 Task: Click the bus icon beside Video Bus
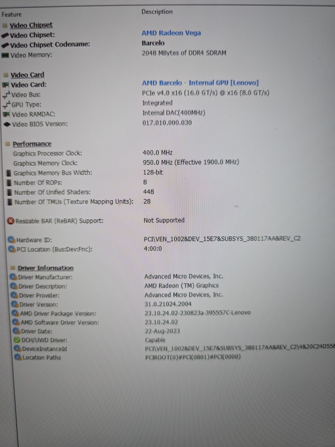coord(7,95)
